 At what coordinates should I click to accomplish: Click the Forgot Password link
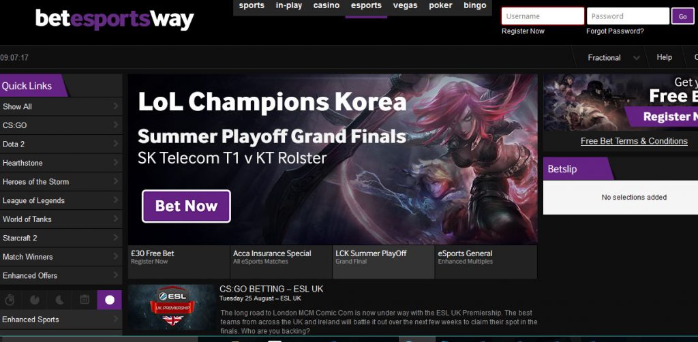[x=615, y=31]
